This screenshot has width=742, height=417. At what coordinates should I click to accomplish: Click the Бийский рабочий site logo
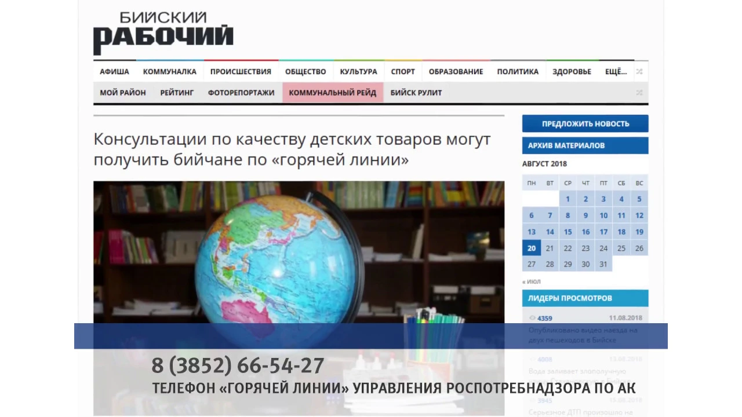click(163, 33)
